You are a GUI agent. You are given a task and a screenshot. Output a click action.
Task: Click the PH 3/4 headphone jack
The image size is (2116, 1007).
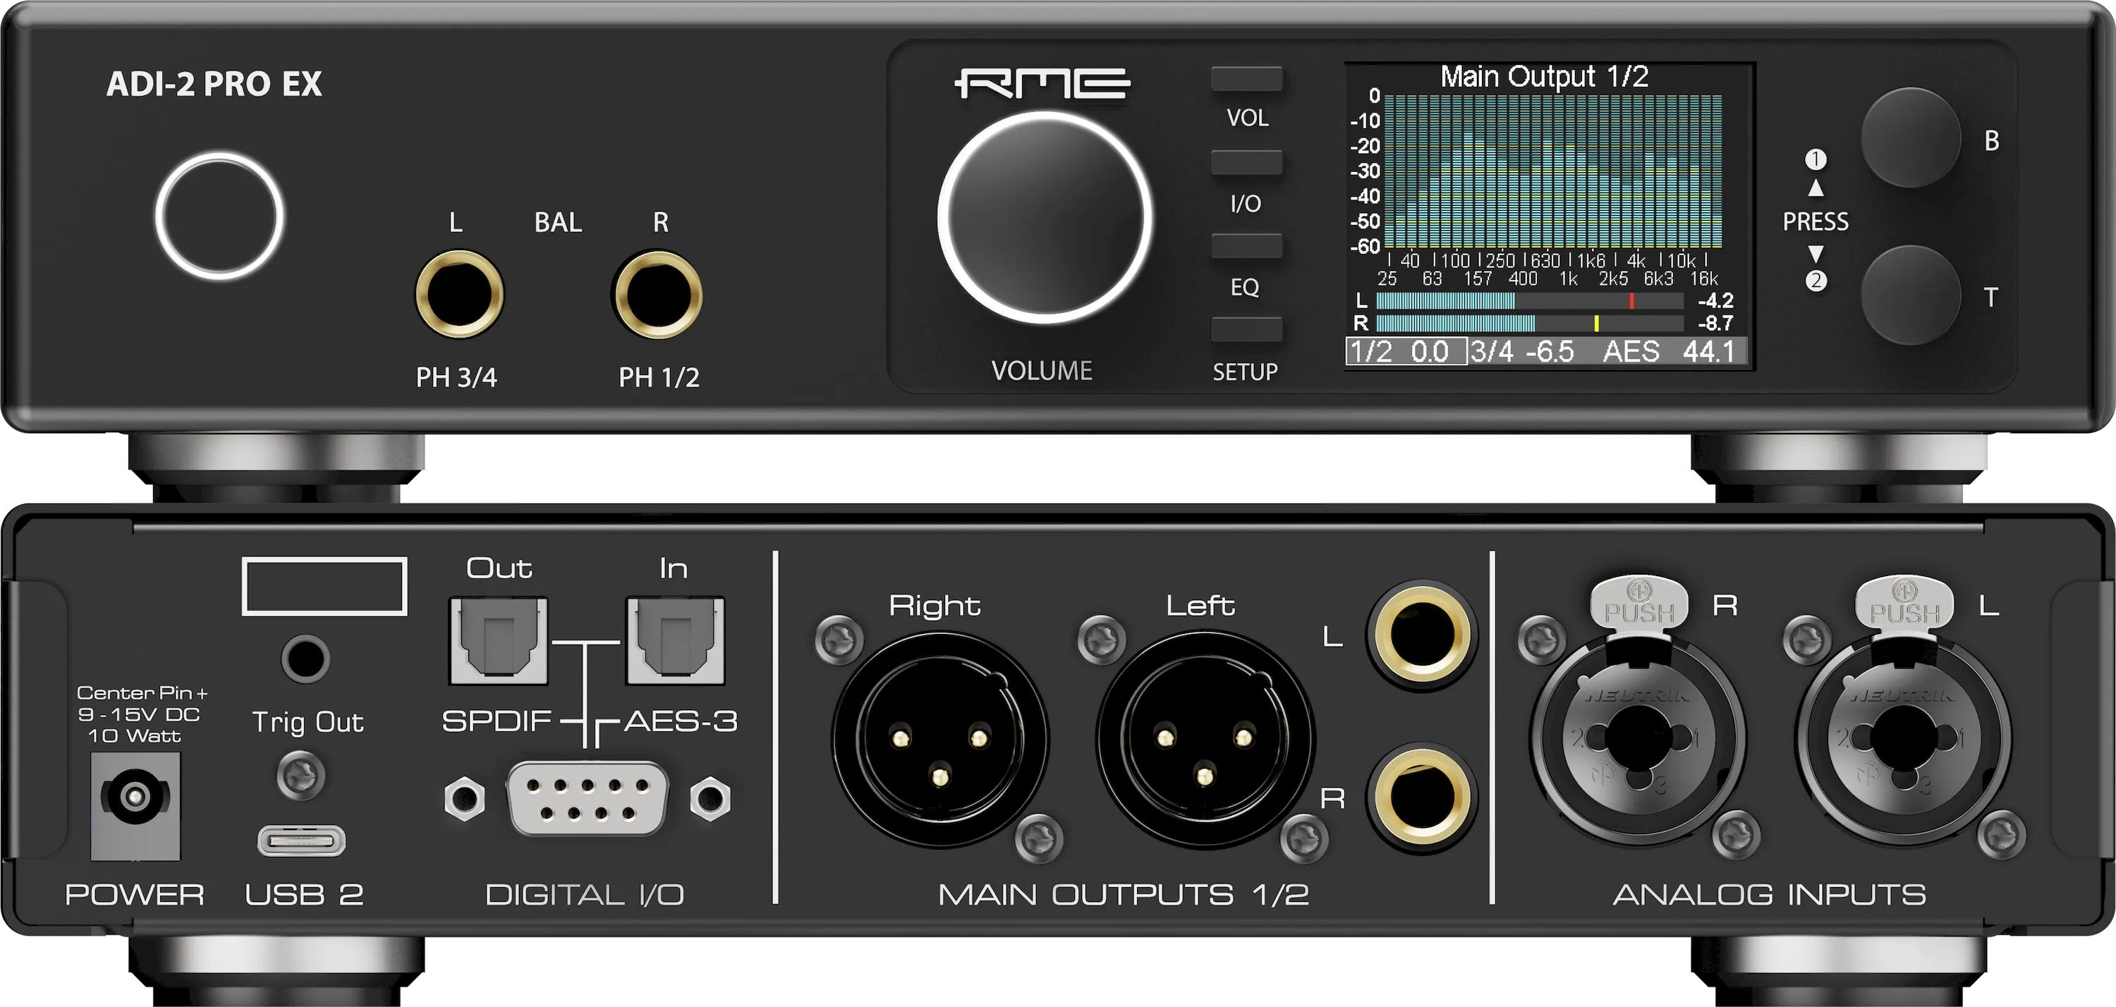point(459,294)
